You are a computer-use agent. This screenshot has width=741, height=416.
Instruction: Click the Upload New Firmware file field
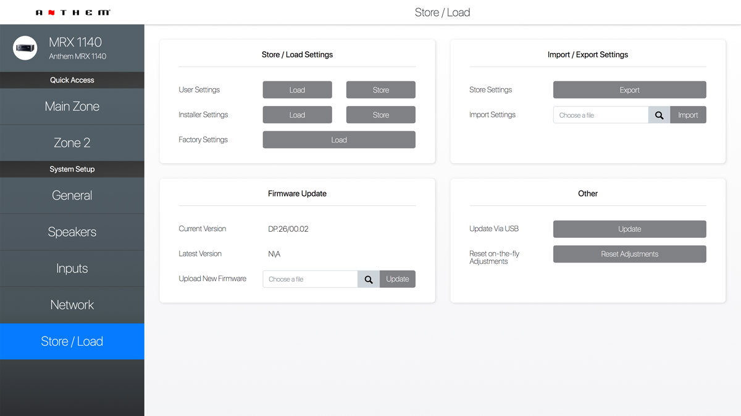[x=310, y=279]
